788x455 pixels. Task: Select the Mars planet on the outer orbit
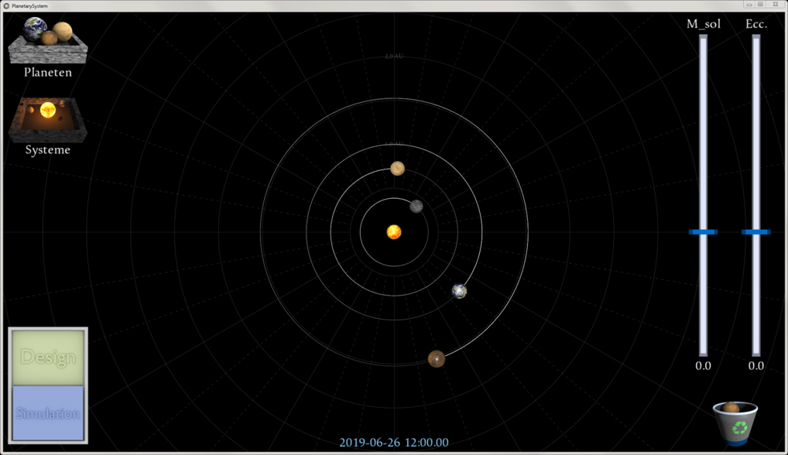tap(436, 358)
